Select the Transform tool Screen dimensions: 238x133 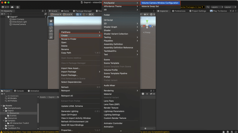click(51, 37)
